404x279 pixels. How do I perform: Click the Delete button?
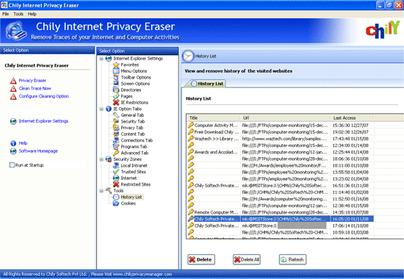click(x=201, y=259)
